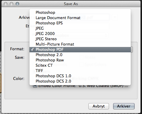Image resolution: width=142 pixels, height=114 pixels.
Task: Select Photoshop 2.0 format
Action: point(80,55)
